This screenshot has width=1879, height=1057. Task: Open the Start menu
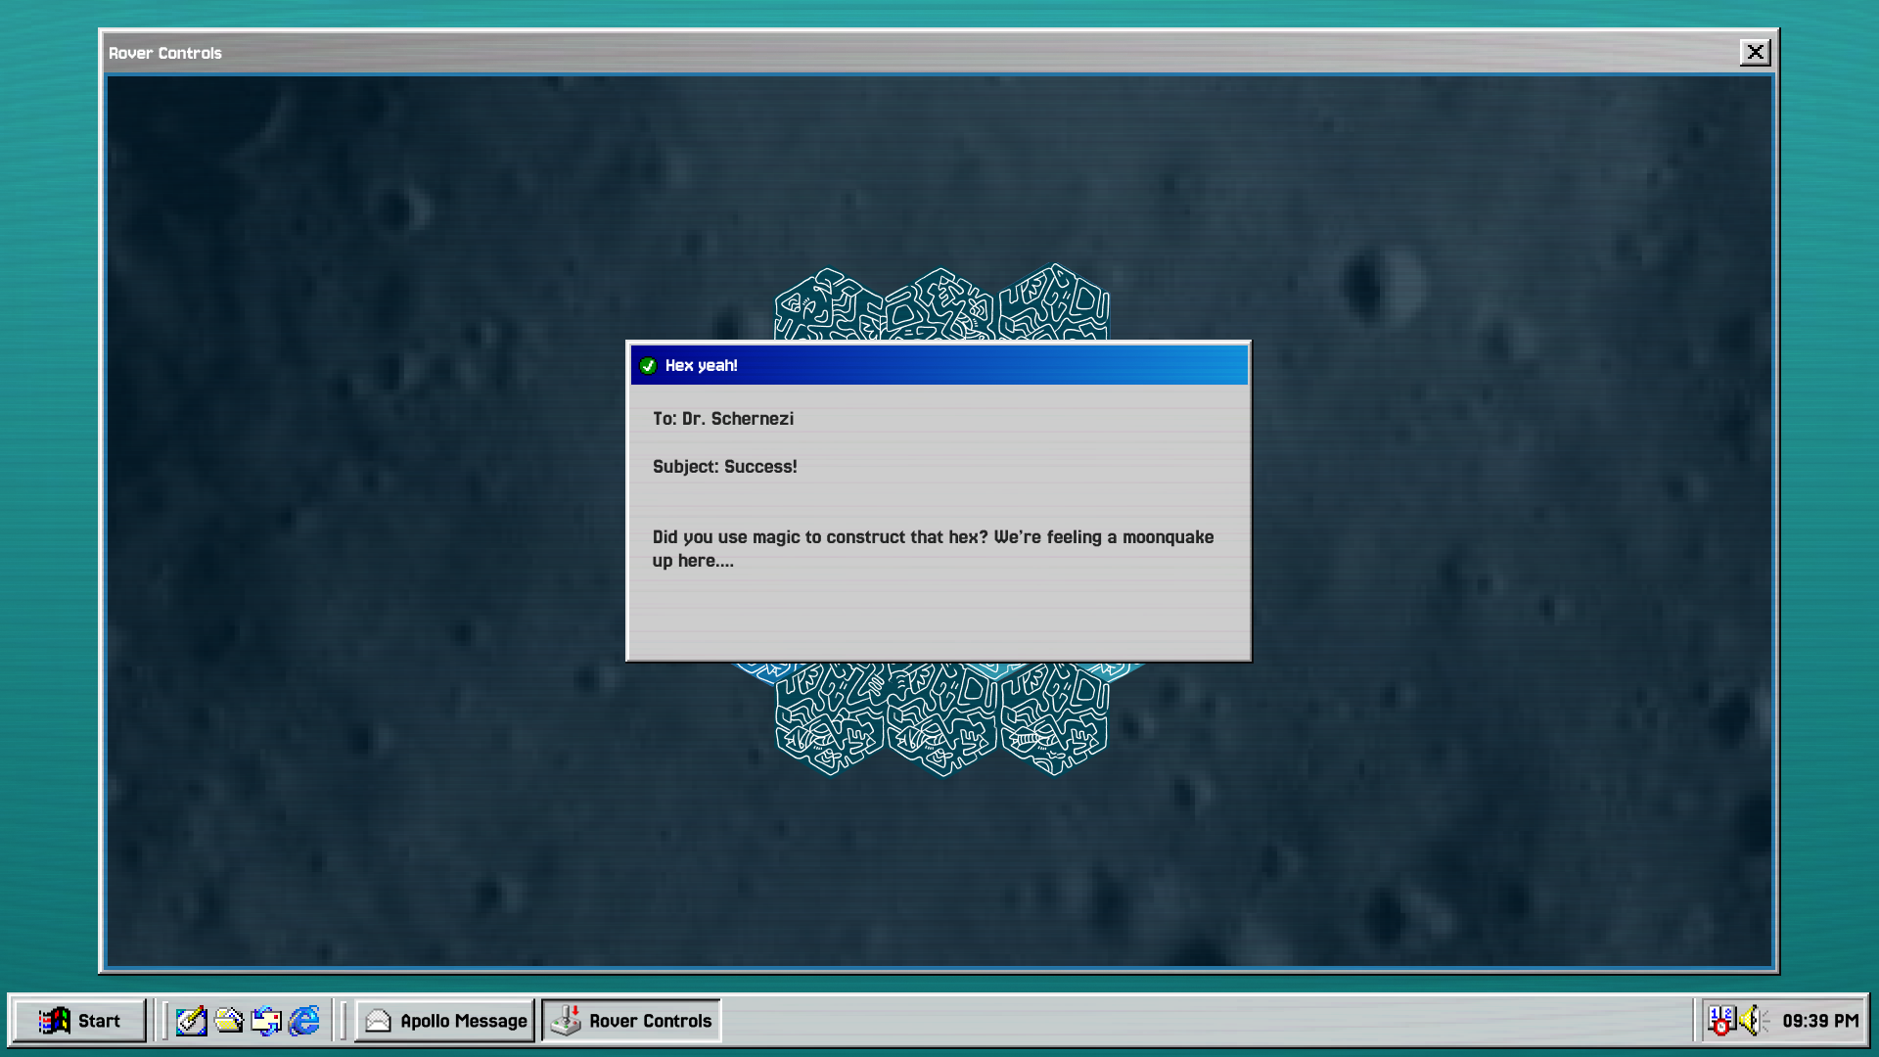(79, 1021)
